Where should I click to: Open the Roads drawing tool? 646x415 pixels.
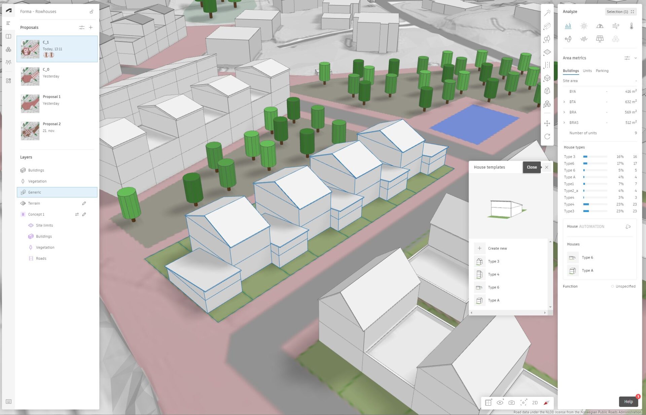click(x=547, y=65)
